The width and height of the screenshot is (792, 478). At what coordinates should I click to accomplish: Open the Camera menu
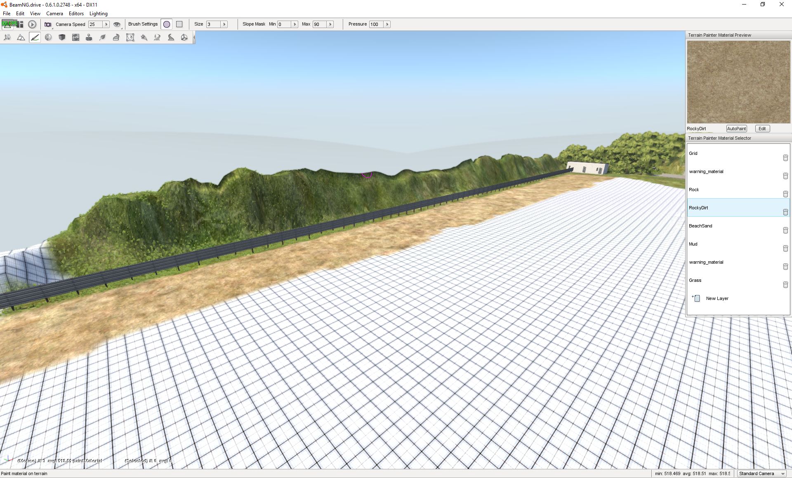point(54,14)
